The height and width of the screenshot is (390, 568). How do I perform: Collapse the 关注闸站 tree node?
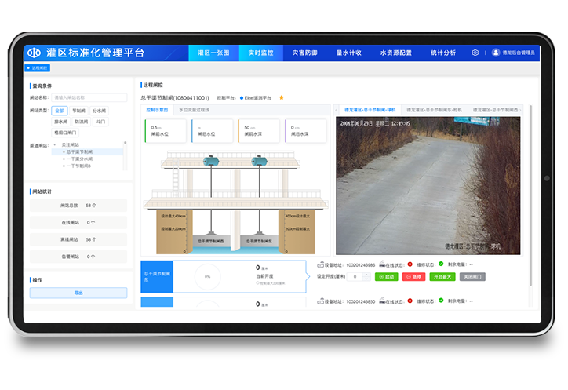tap(54, 144)
